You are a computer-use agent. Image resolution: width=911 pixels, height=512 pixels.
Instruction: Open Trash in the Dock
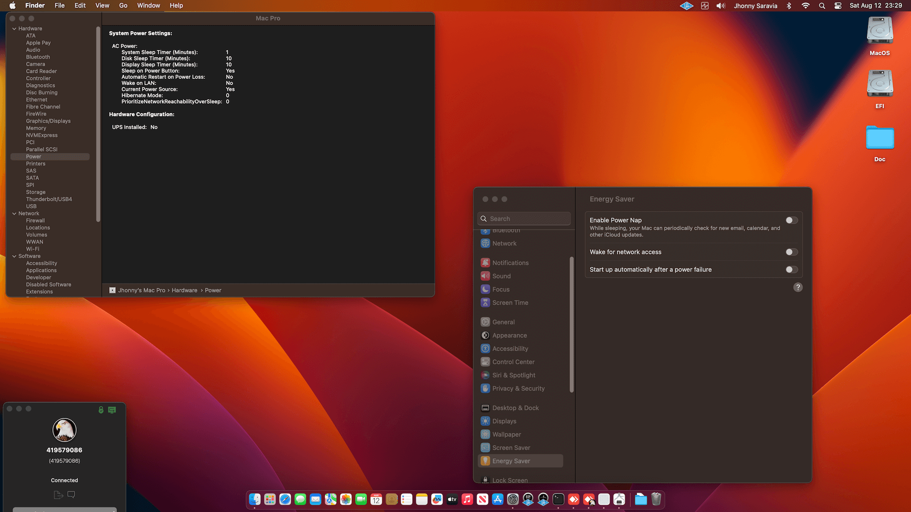coord(656,499)
